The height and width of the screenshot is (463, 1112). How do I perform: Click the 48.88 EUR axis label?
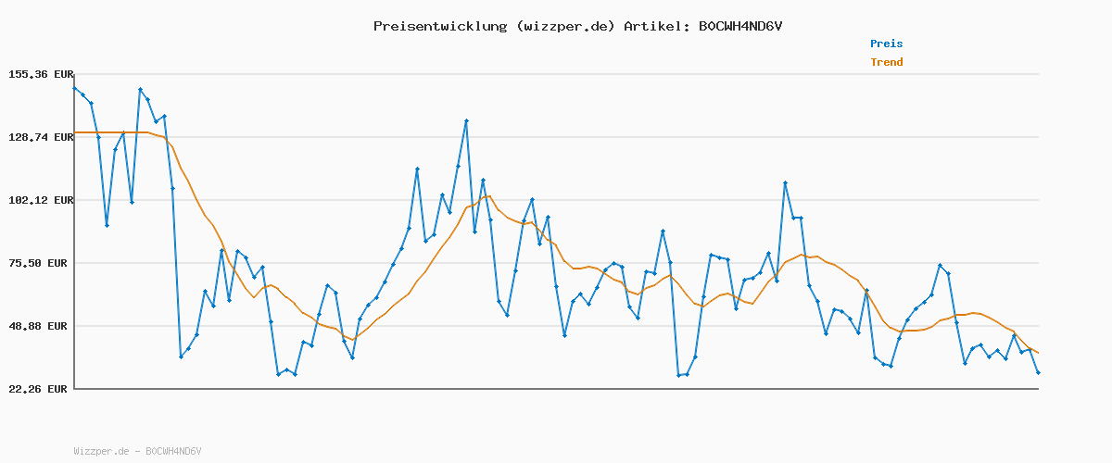click(x=40, y=326)
